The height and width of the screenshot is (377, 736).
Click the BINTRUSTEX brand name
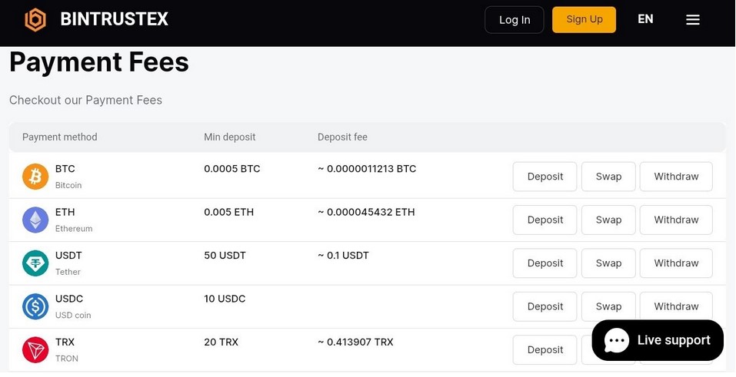pos(114,19)
